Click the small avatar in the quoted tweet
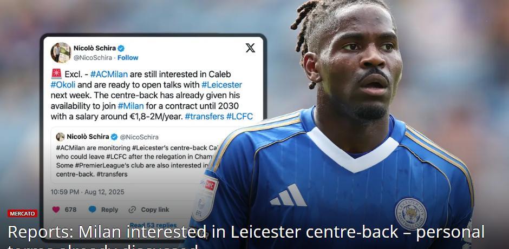 60,137
